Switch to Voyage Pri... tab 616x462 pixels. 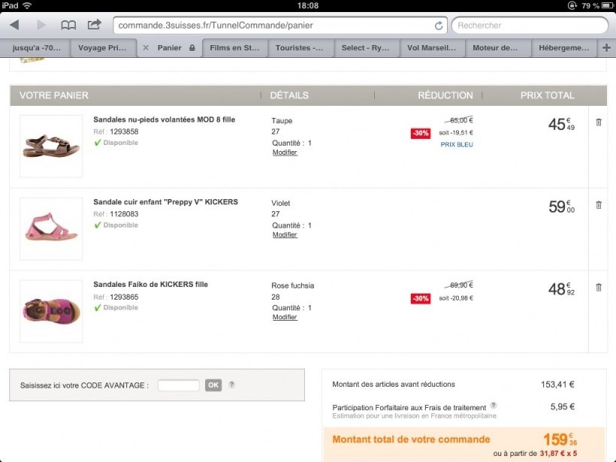[x=103, y=48]
